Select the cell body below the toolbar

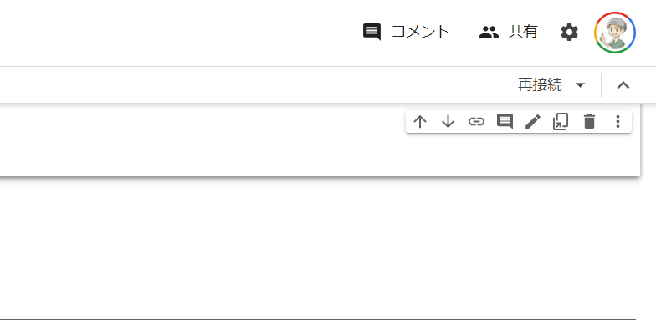(x=320, y=154)
